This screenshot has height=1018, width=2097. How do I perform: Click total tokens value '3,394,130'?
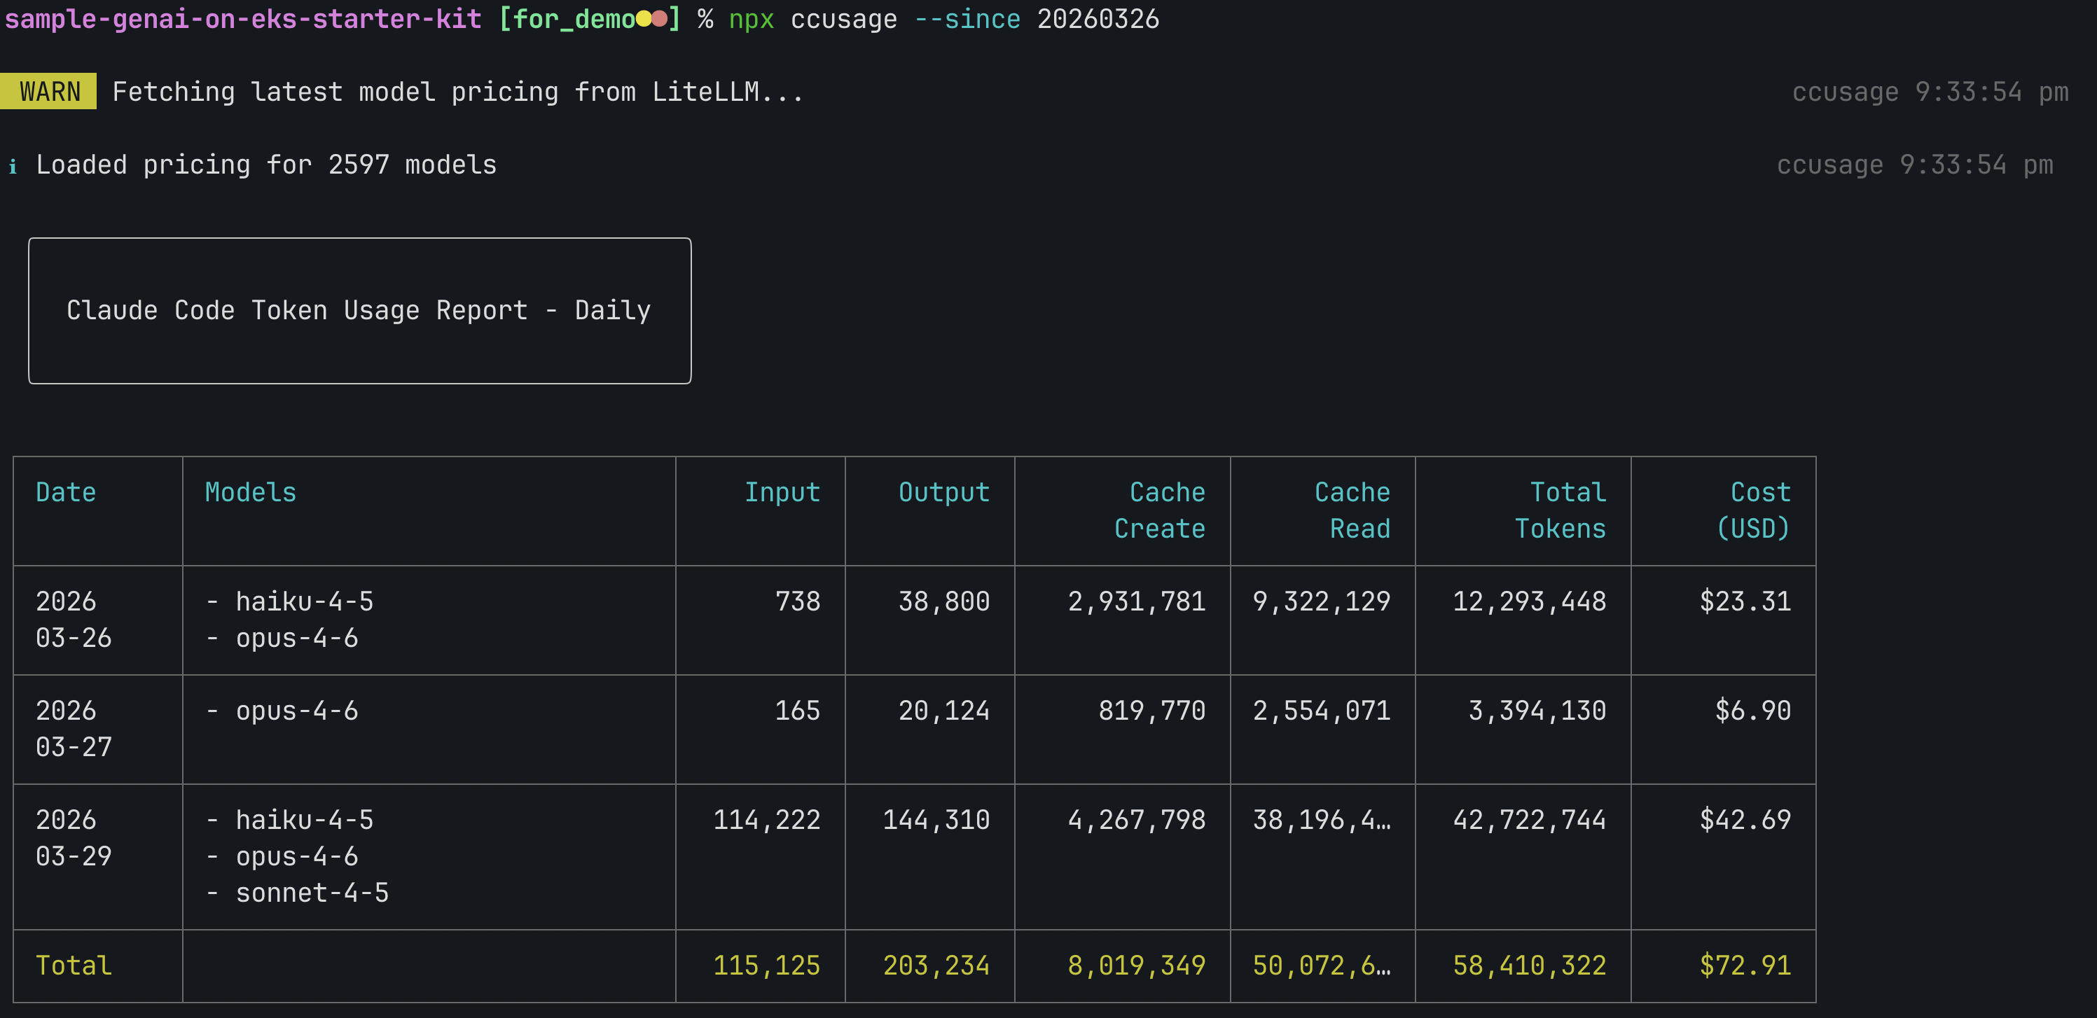coord(1537,711)
